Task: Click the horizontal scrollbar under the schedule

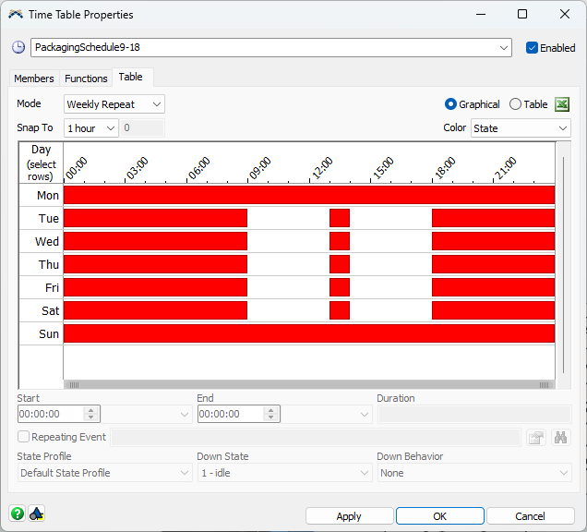Action: pyautogui.click(x=309, y=384)
